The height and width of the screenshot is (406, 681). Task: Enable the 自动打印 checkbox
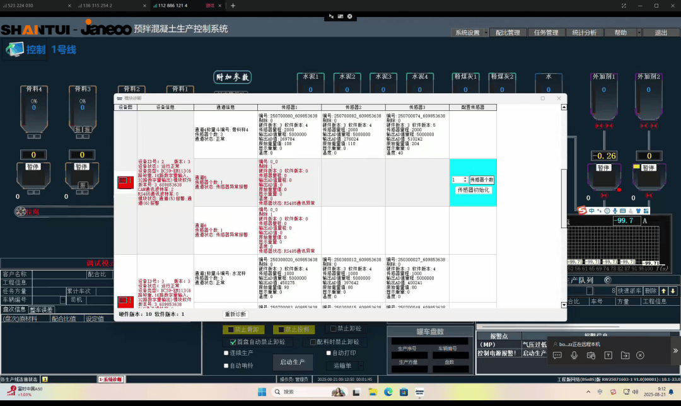pos(329,353)
